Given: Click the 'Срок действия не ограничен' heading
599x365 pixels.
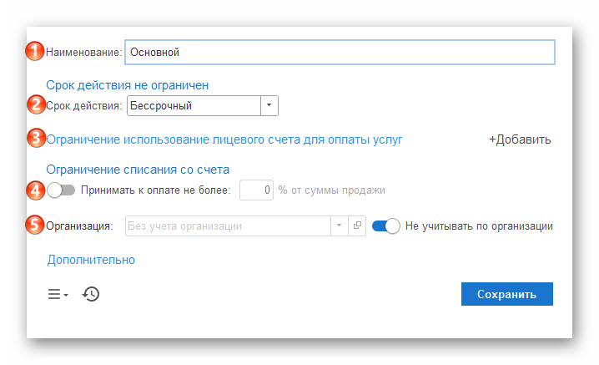Looking at the screenshot, I should [127, 85].
